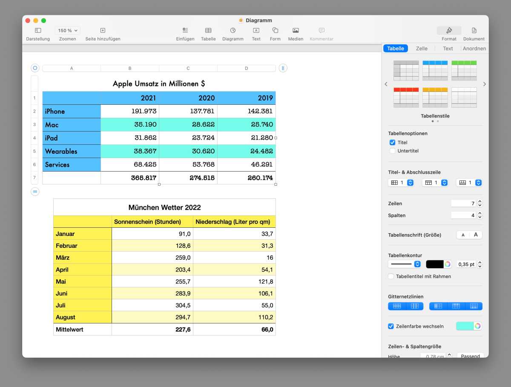
Task: Apply the blue table style thumbnail
Action: pos(435,71)
